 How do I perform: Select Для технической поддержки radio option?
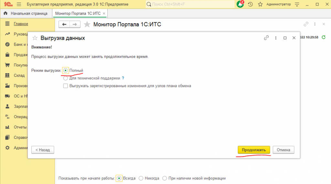coord(66,78)
